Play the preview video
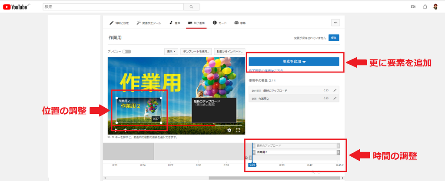 pyautogui.click(x=116, y=130)
